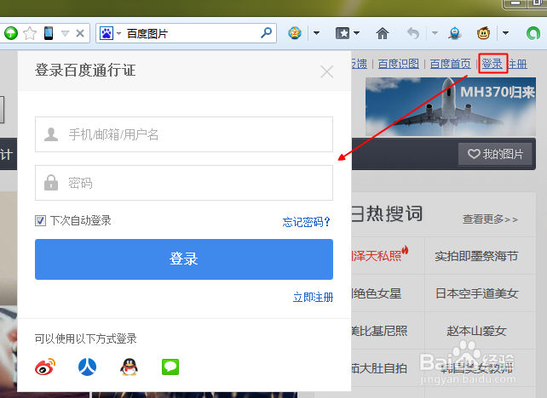Expand the dropdown after the monkey icon
The image size is (547, 398).
(x=505, y=33)
